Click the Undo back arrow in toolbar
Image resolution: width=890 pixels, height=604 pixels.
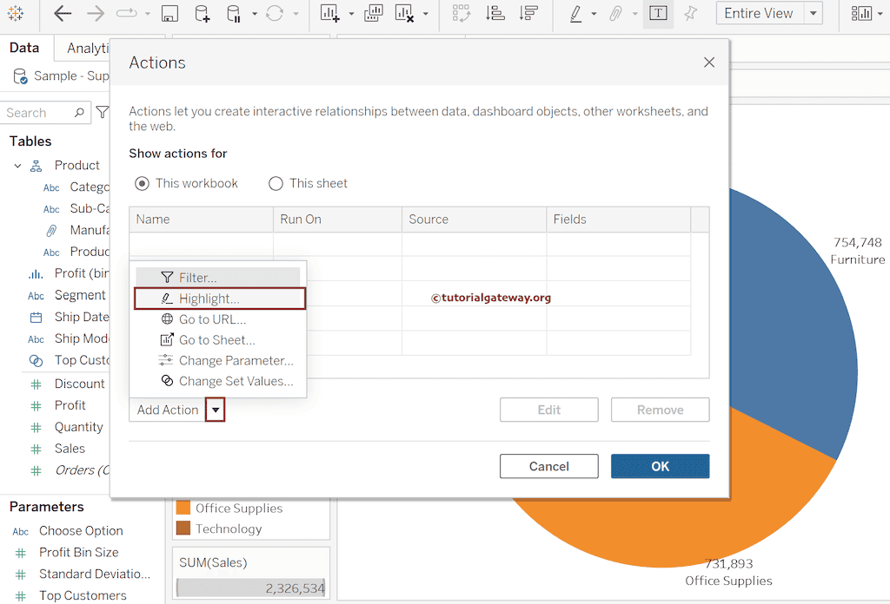[63, 14]
